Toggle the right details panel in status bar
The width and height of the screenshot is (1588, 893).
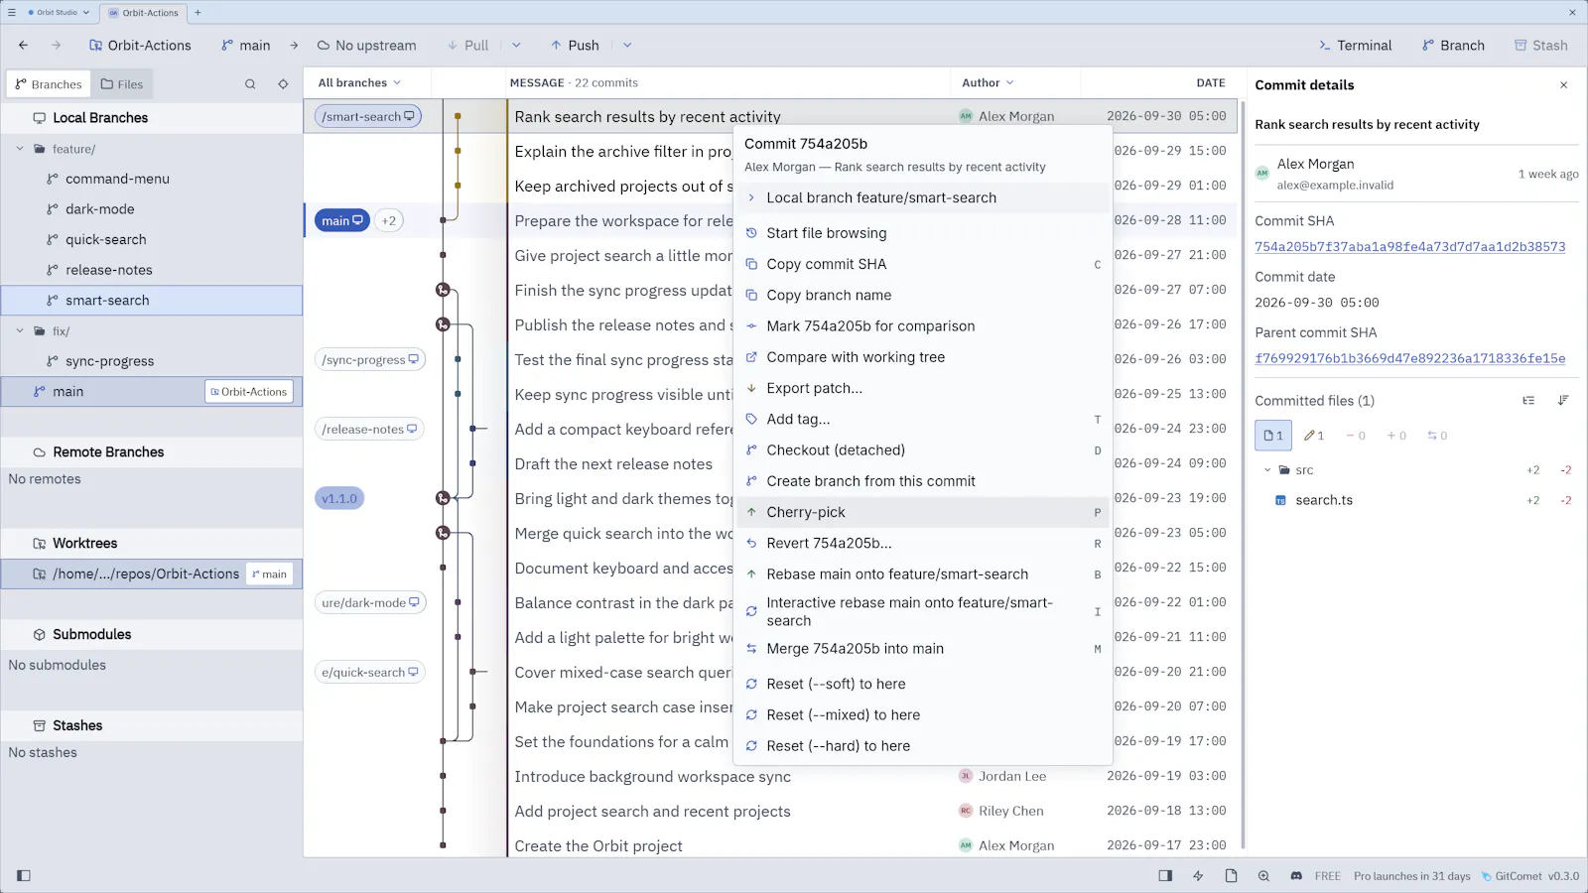(x=1165, y=876)
